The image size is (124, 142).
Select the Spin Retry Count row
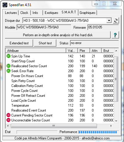coord(60,81)
